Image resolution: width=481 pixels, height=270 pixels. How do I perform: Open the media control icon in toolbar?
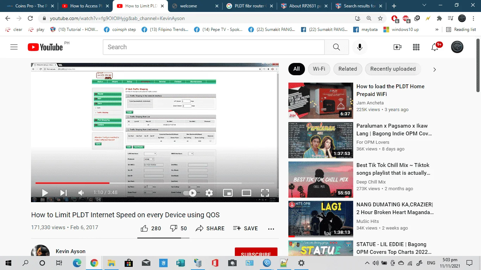coord(450,18)
